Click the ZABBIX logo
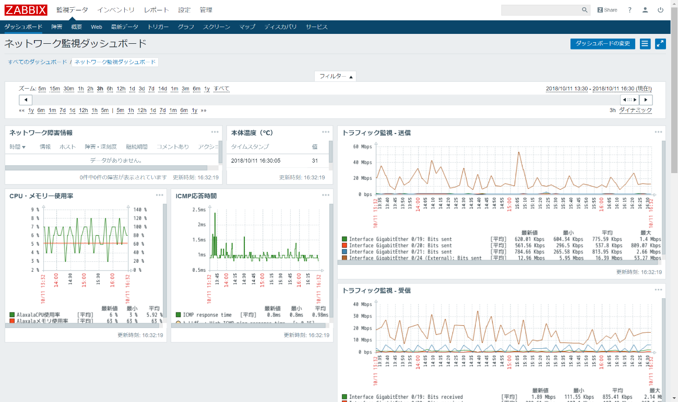 point(26,10)
